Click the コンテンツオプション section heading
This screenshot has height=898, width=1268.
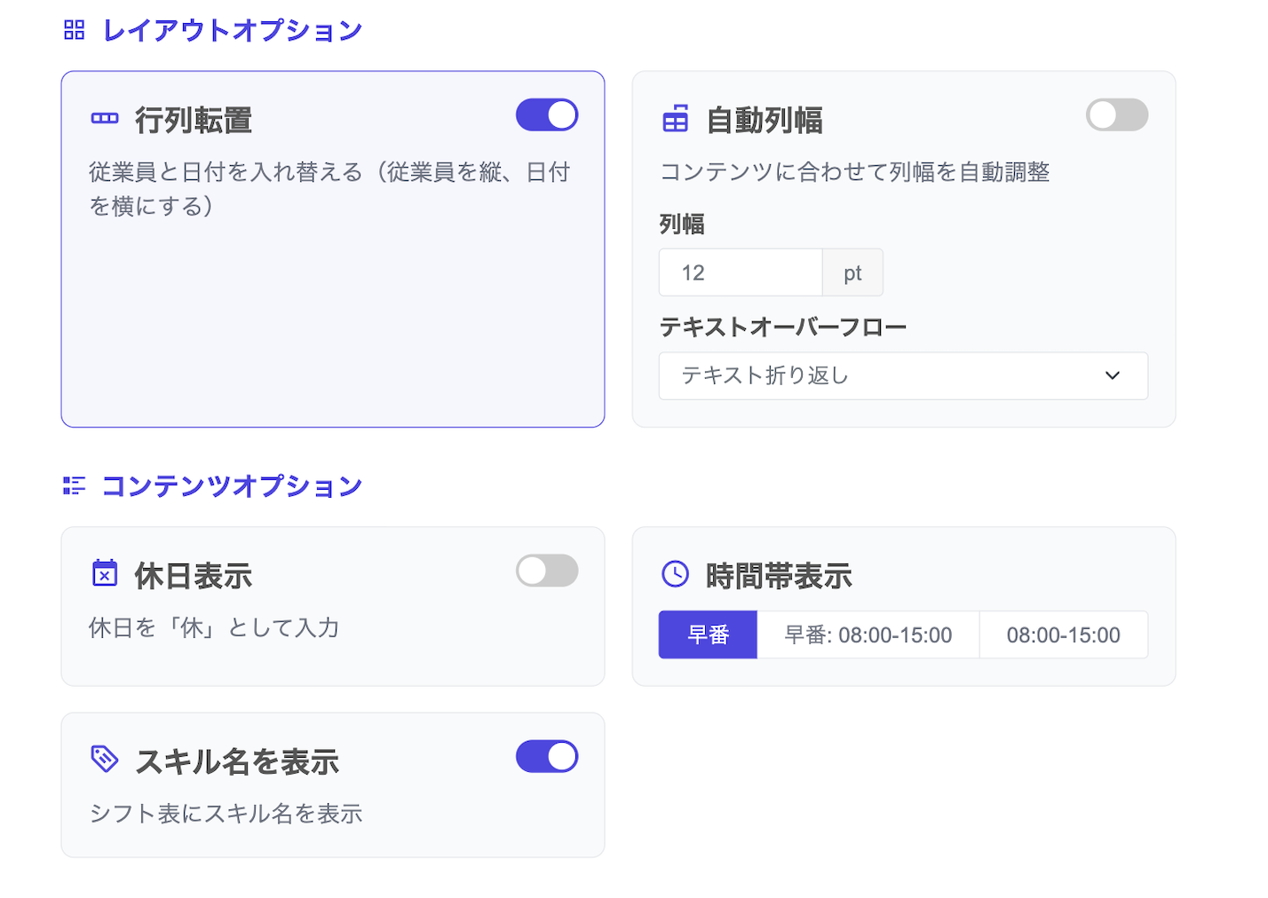click(233, 485)
